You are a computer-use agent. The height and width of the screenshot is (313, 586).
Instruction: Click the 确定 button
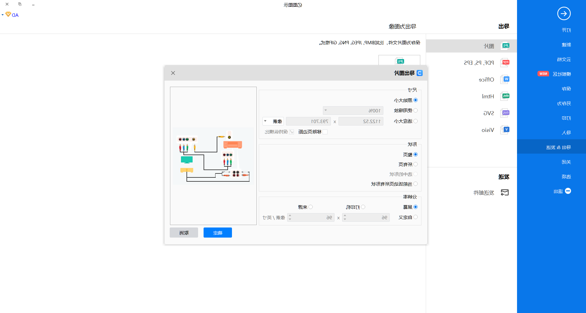[x=218, y=233]
